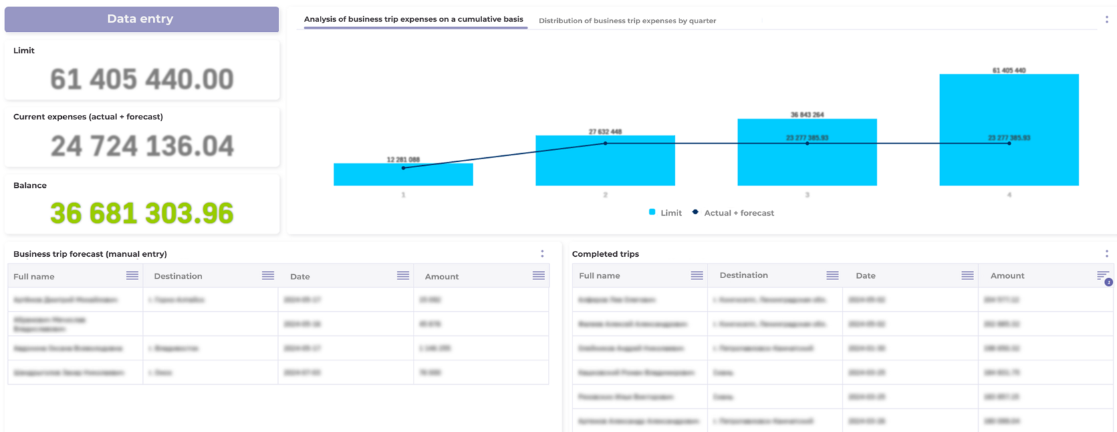The height and width of the screenshot is (432, 1117).
Task: Click the Destination header in Completed trips
Action: (743, 275)
